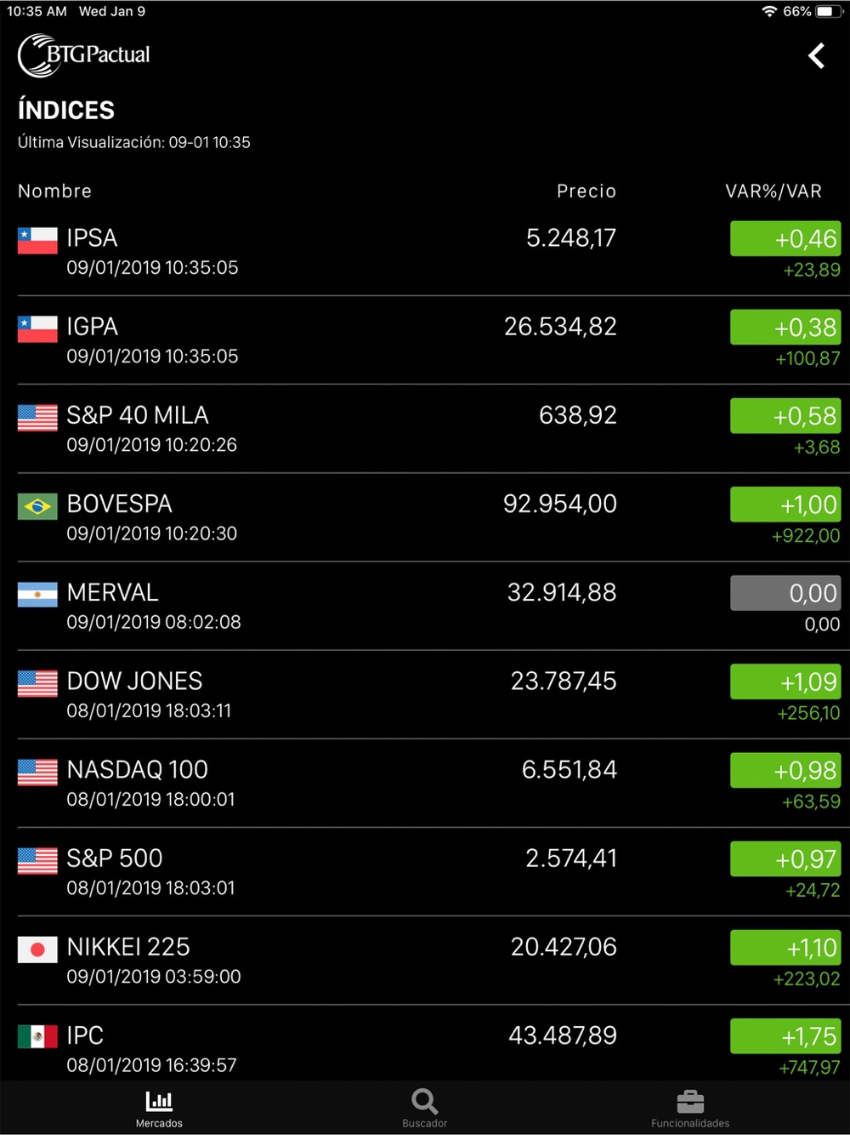
Task: Toggle the IPSA +0,46 variation badge
Action: 785,239
